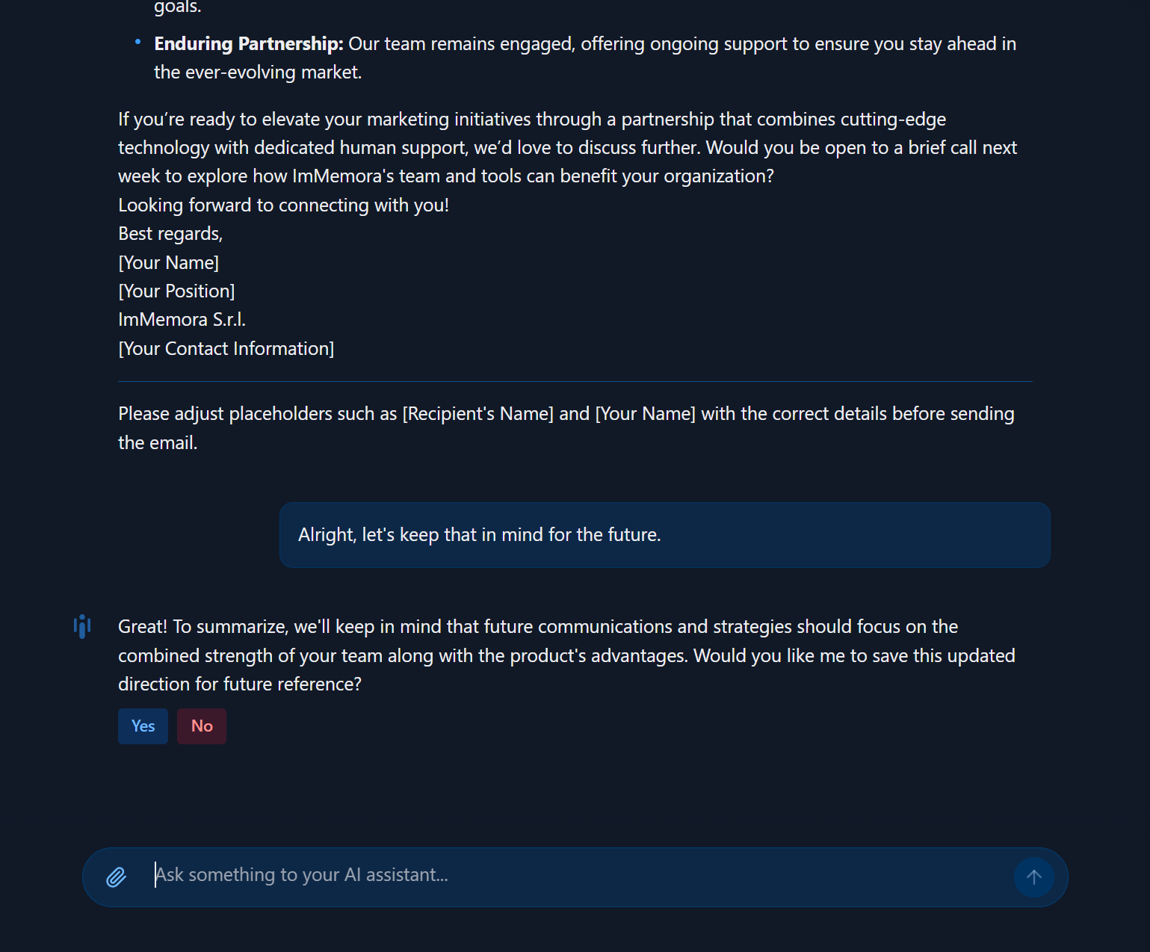Click the horizontal divider below the email draft
The width and height of the screenshot is (1150, 952).
coord(575,382)
